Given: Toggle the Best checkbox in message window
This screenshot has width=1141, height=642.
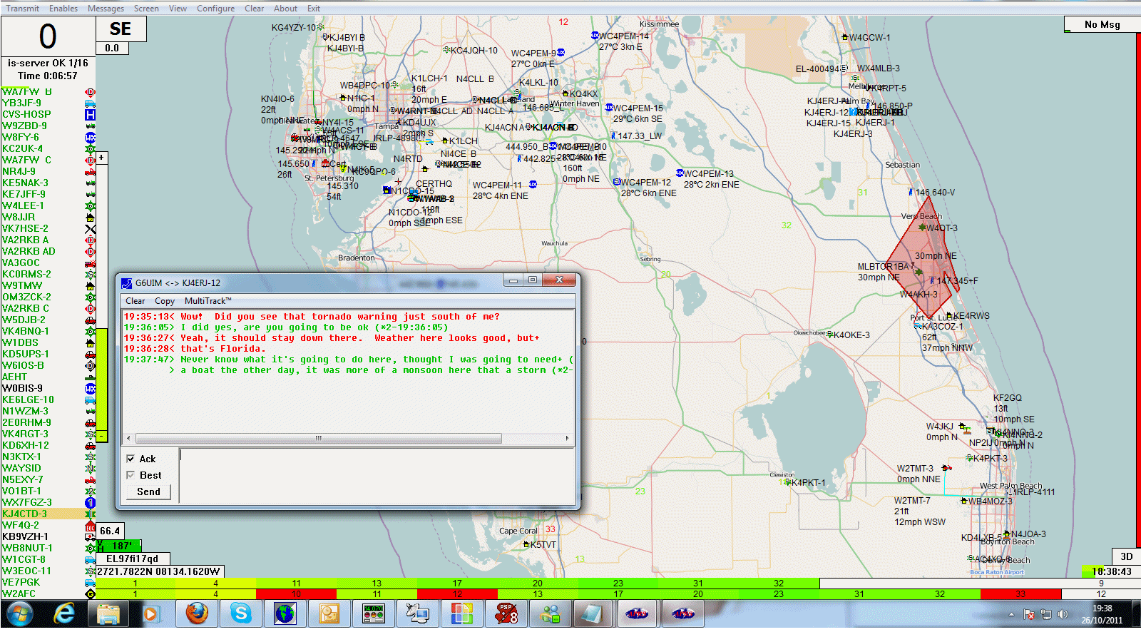Looking at the screenshot, I should [131, 475].
